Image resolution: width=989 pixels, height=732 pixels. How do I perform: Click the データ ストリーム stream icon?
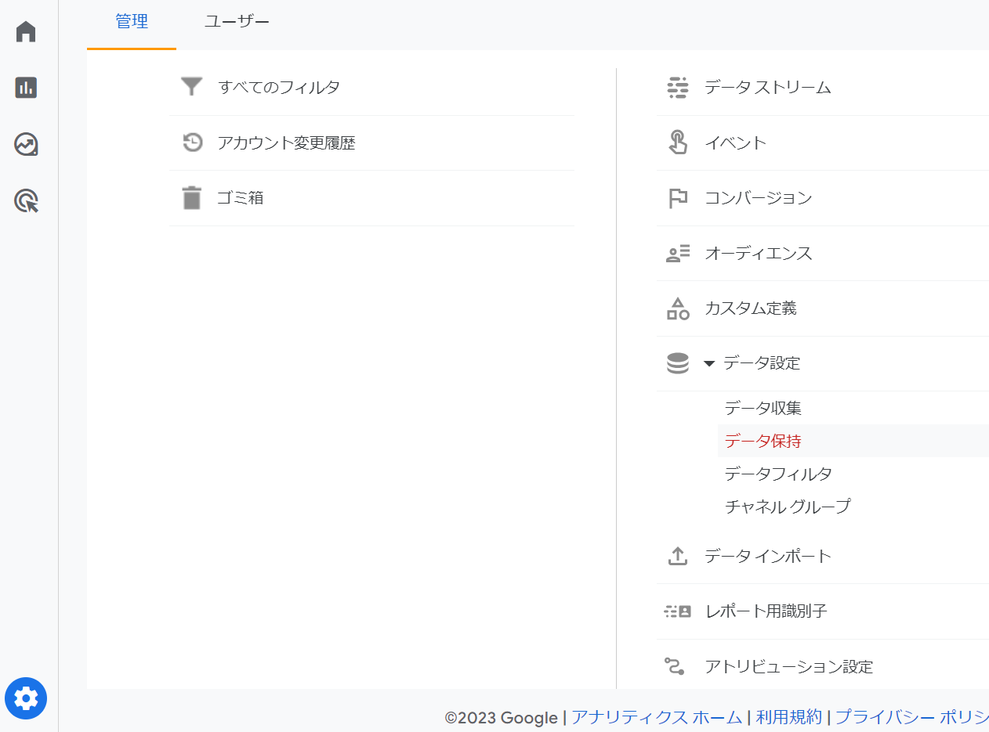tap(677, 88)
